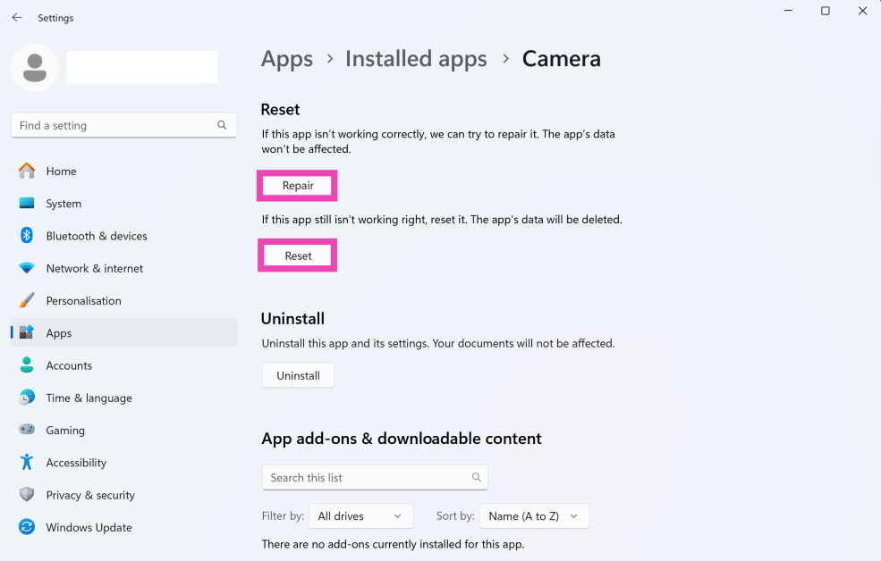Viewport: 881px width, 561px height.
Task: Open the Gaming controller icon
Action: point(27,430)
